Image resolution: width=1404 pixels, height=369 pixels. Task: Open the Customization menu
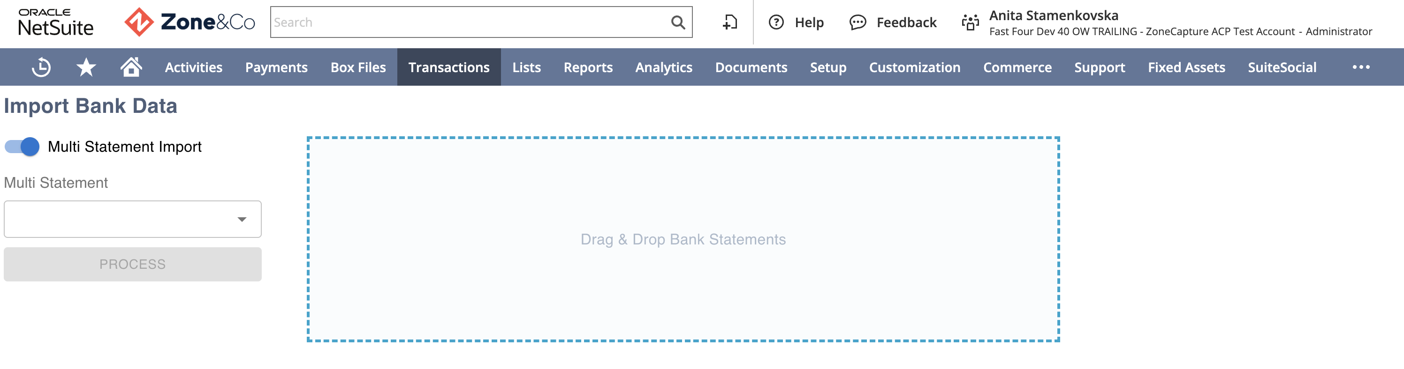[915, 67]
